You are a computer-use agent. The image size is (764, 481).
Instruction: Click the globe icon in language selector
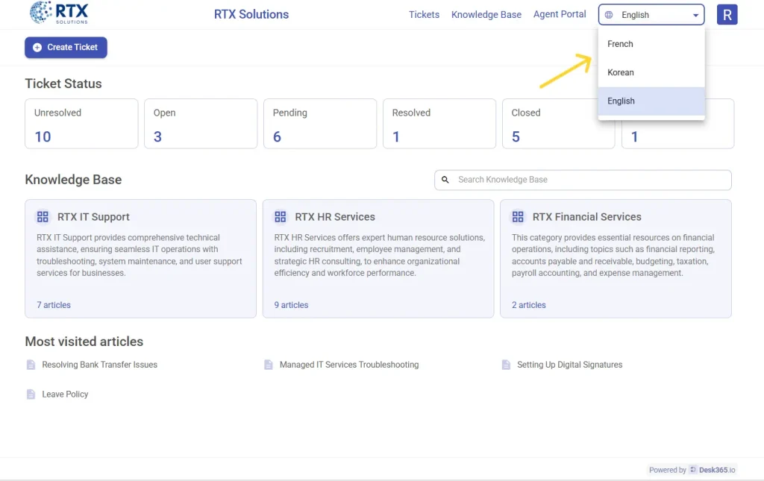610,14
